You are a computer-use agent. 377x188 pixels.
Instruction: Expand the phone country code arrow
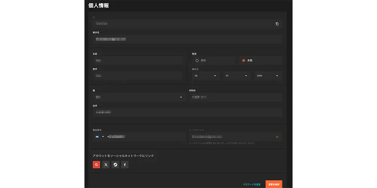point(103,136)
